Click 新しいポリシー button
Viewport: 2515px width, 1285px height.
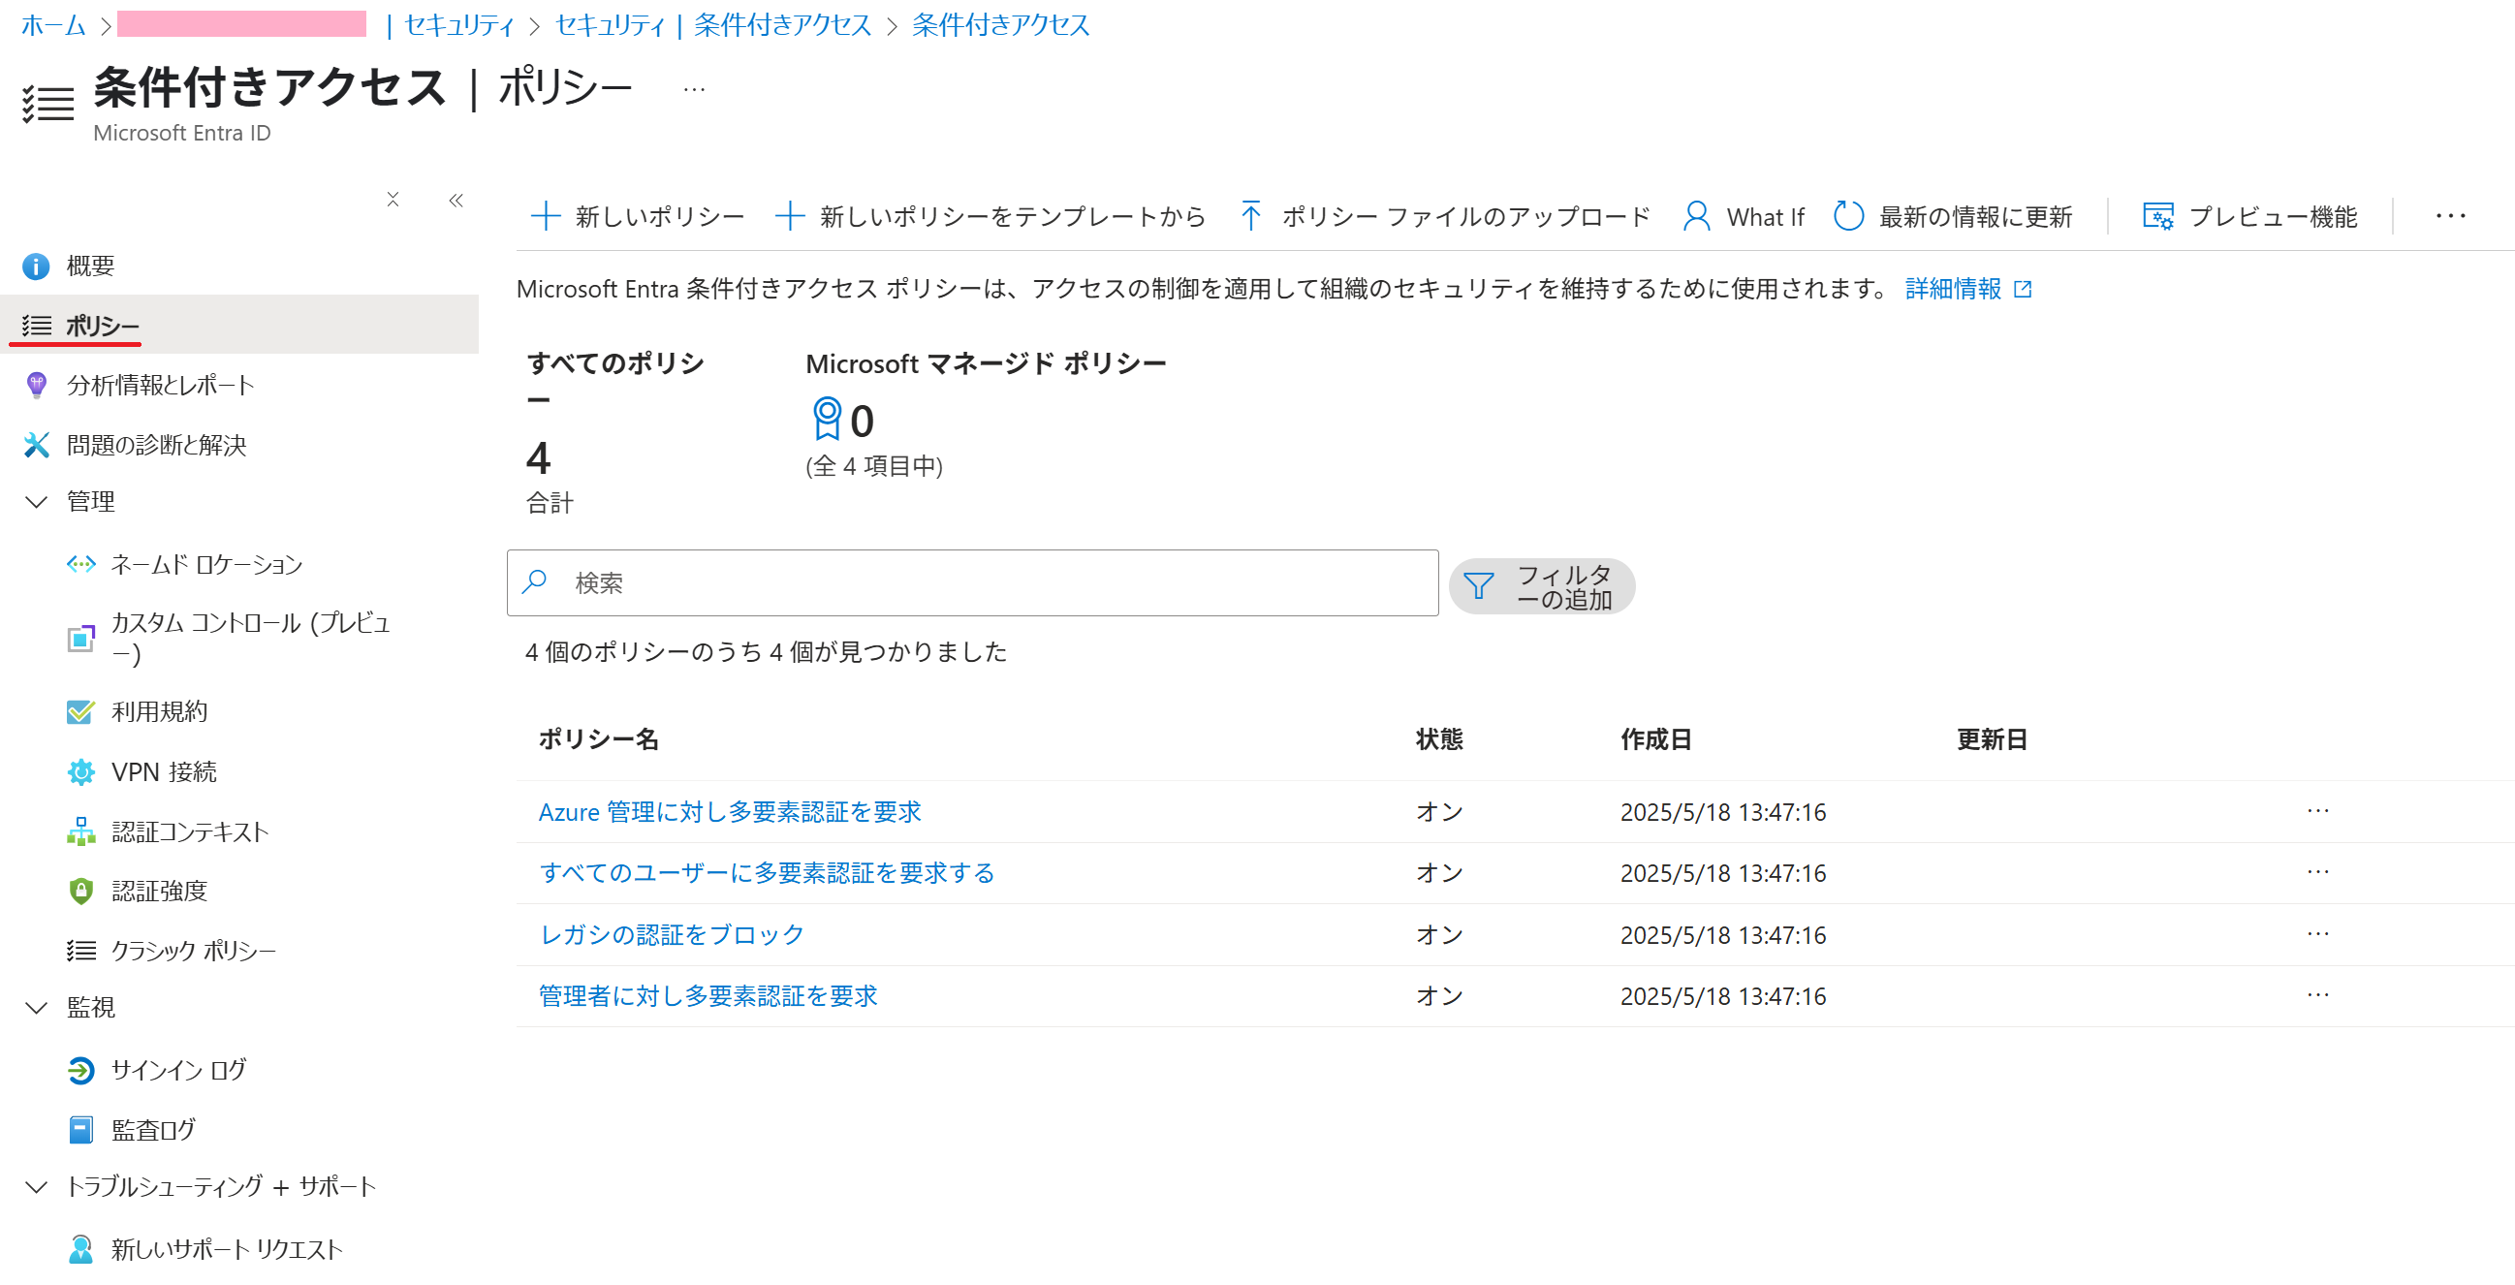tap(638, 216)
